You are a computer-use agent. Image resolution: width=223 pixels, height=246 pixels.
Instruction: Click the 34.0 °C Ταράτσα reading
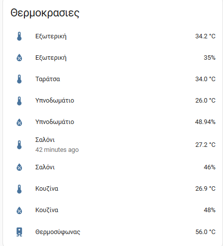pyautogui.click(x=205, y=79)
